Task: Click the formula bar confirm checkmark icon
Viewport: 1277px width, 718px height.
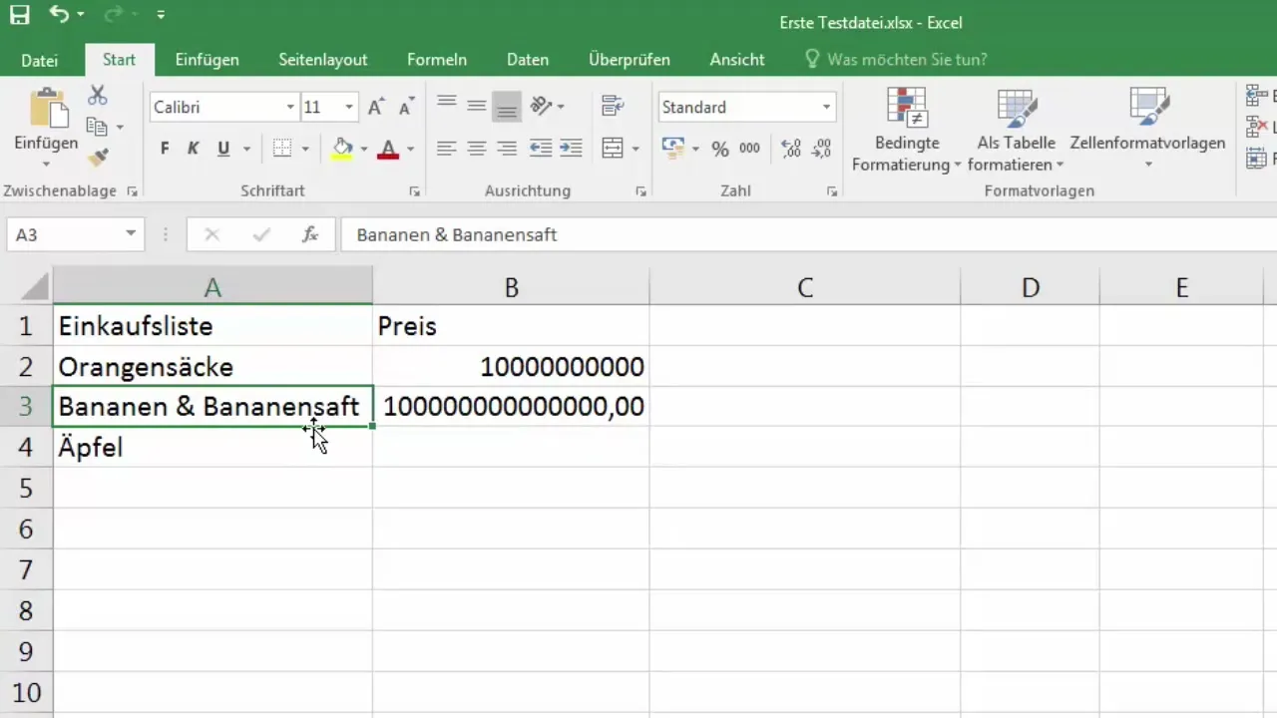Action: click(x=261, y=234)
